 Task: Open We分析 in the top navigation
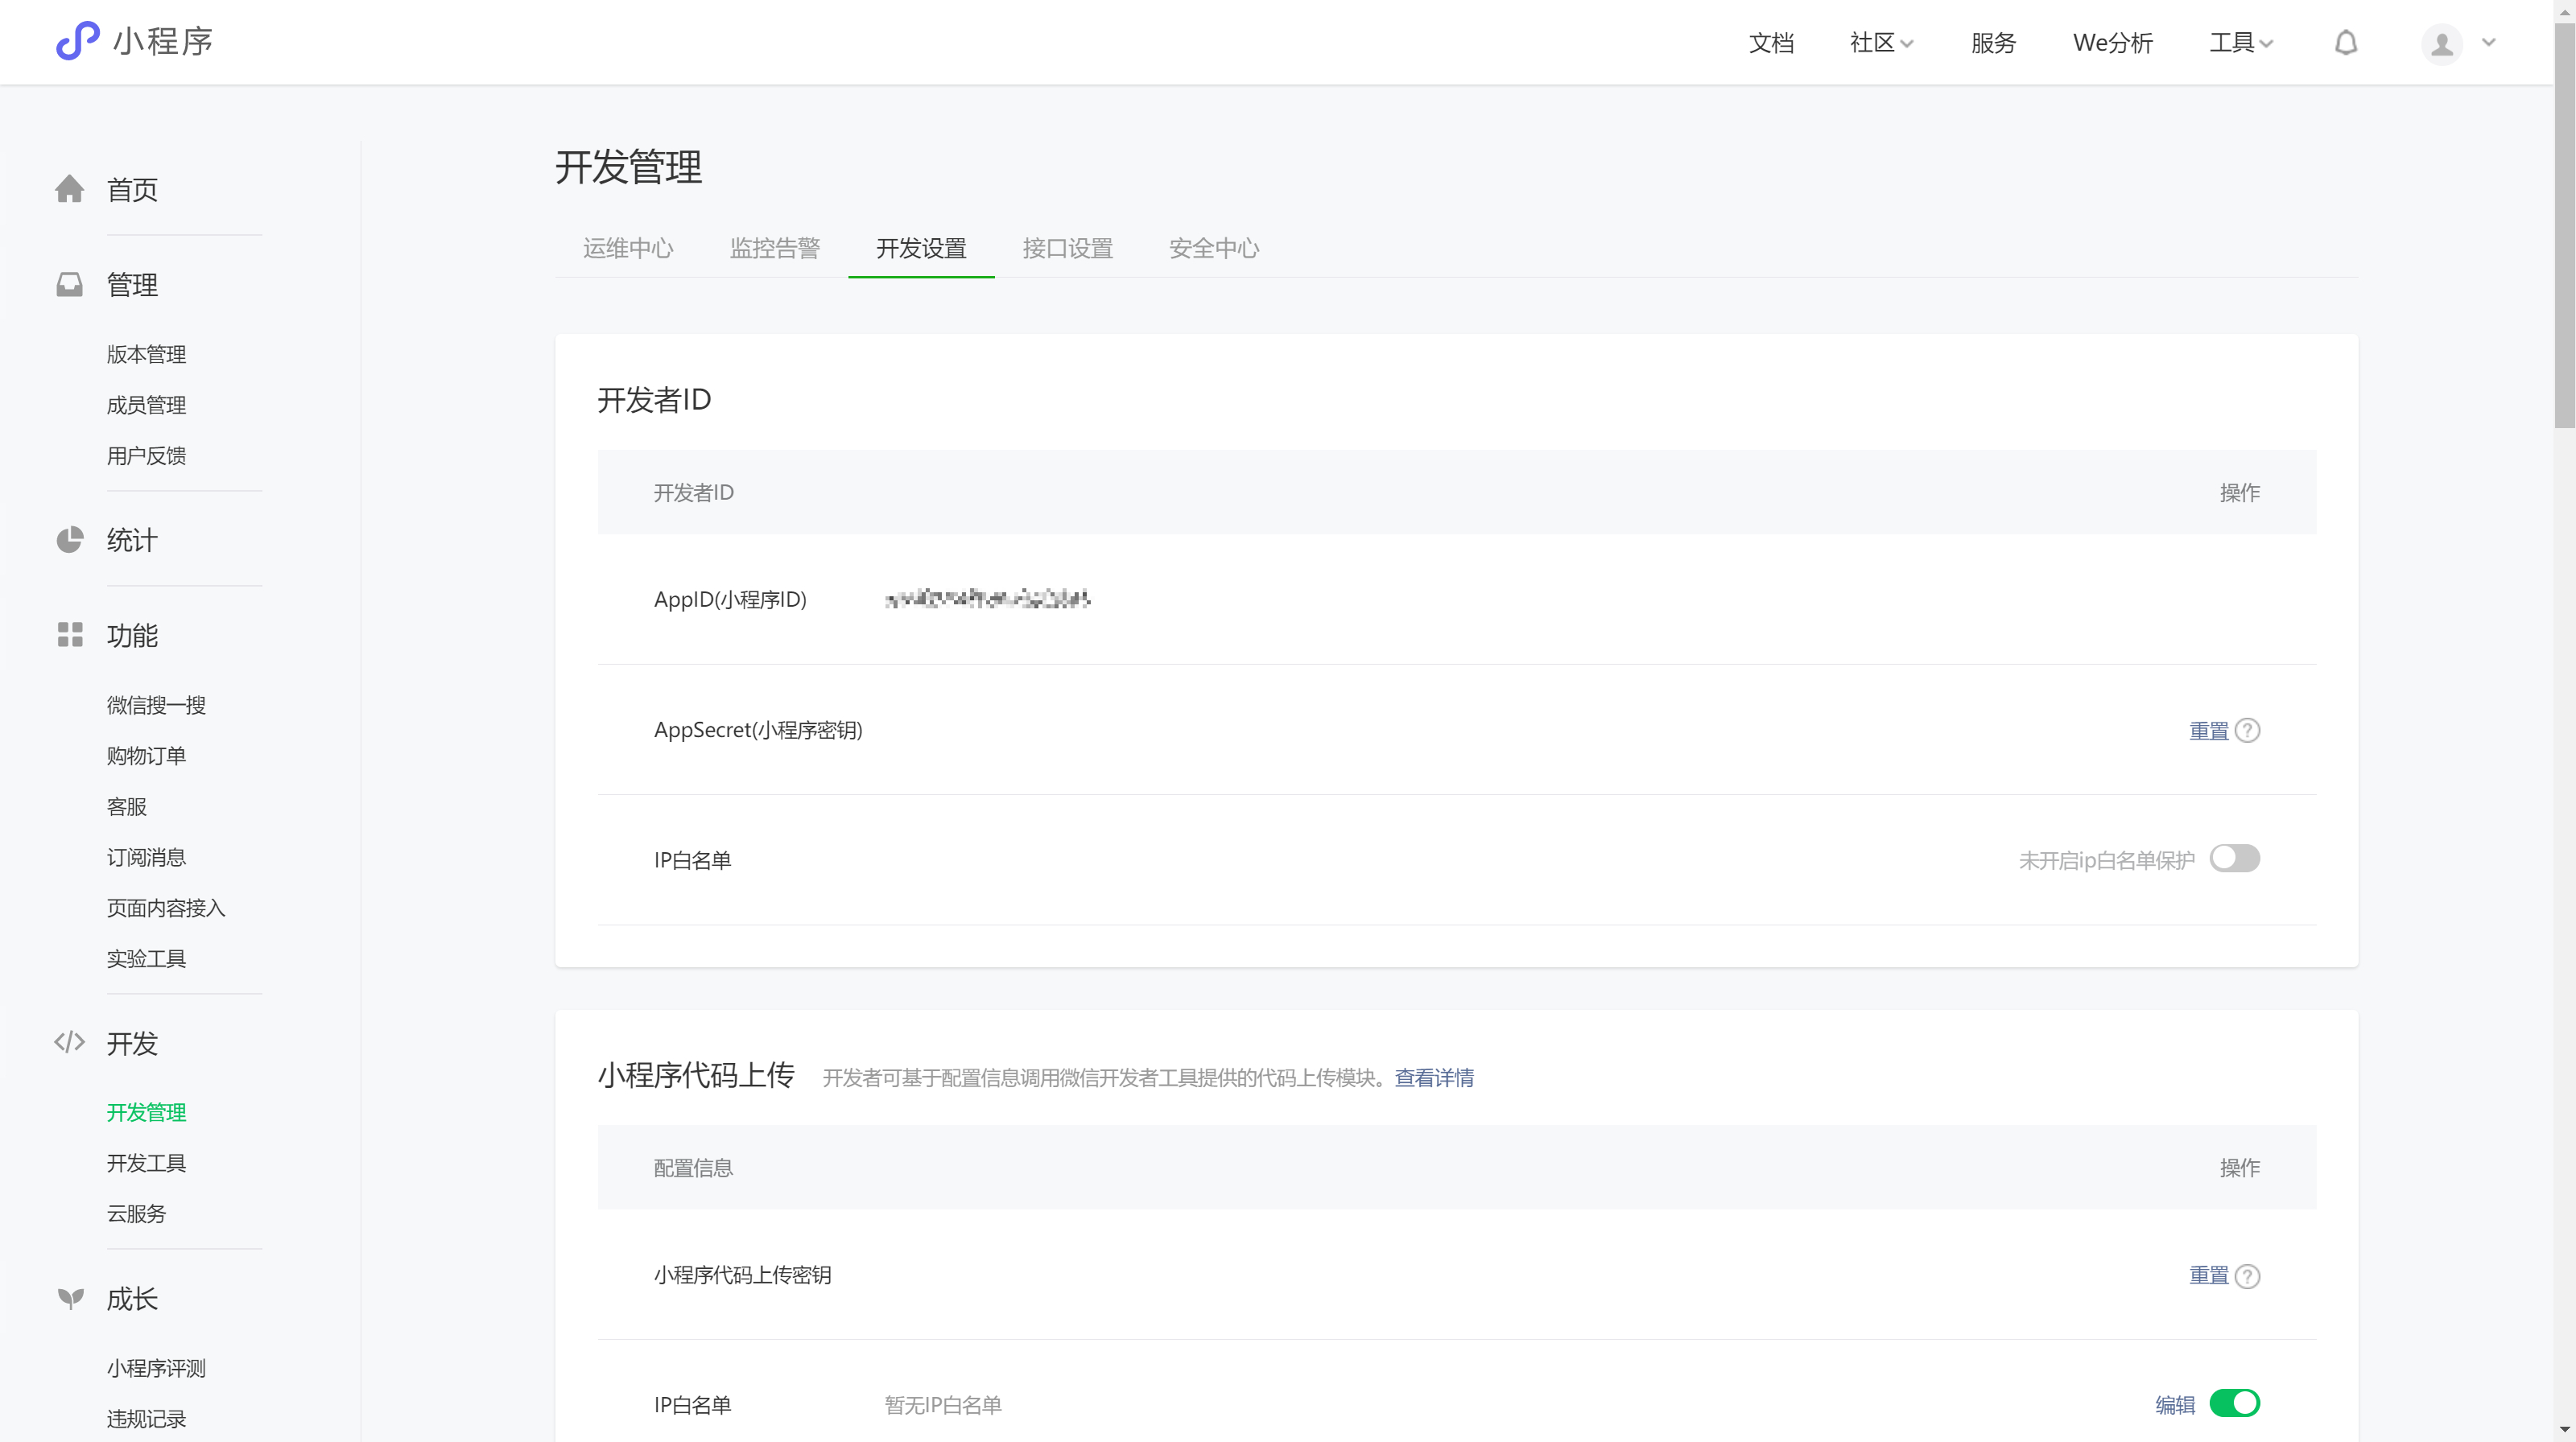(x=2112, y=43)
